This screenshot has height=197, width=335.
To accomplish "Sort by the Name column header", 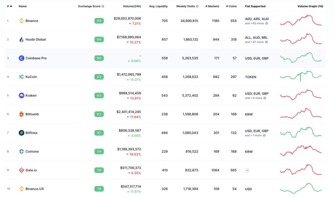I will point(23,6).
